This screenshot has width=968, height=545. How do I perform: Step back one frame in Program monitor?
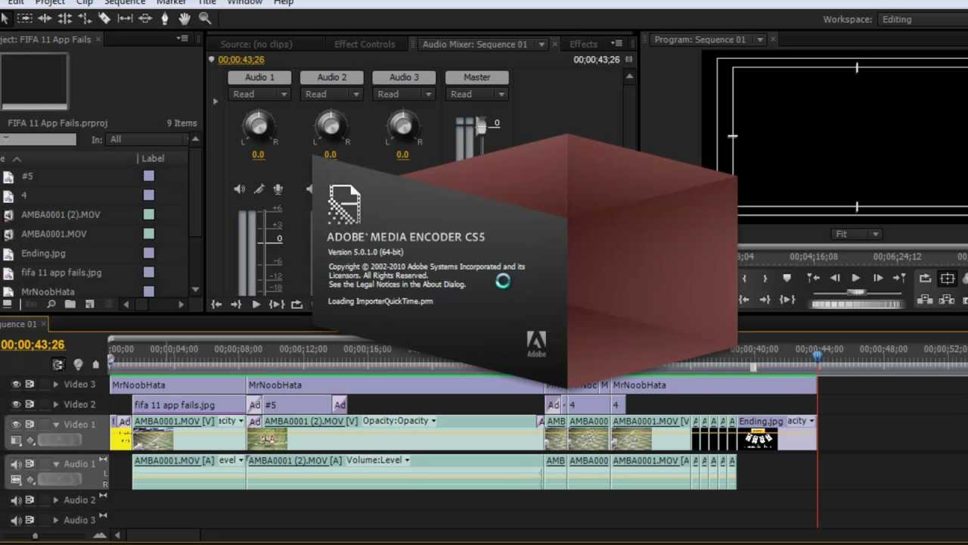pyautogui.click(x=835, y=279)
